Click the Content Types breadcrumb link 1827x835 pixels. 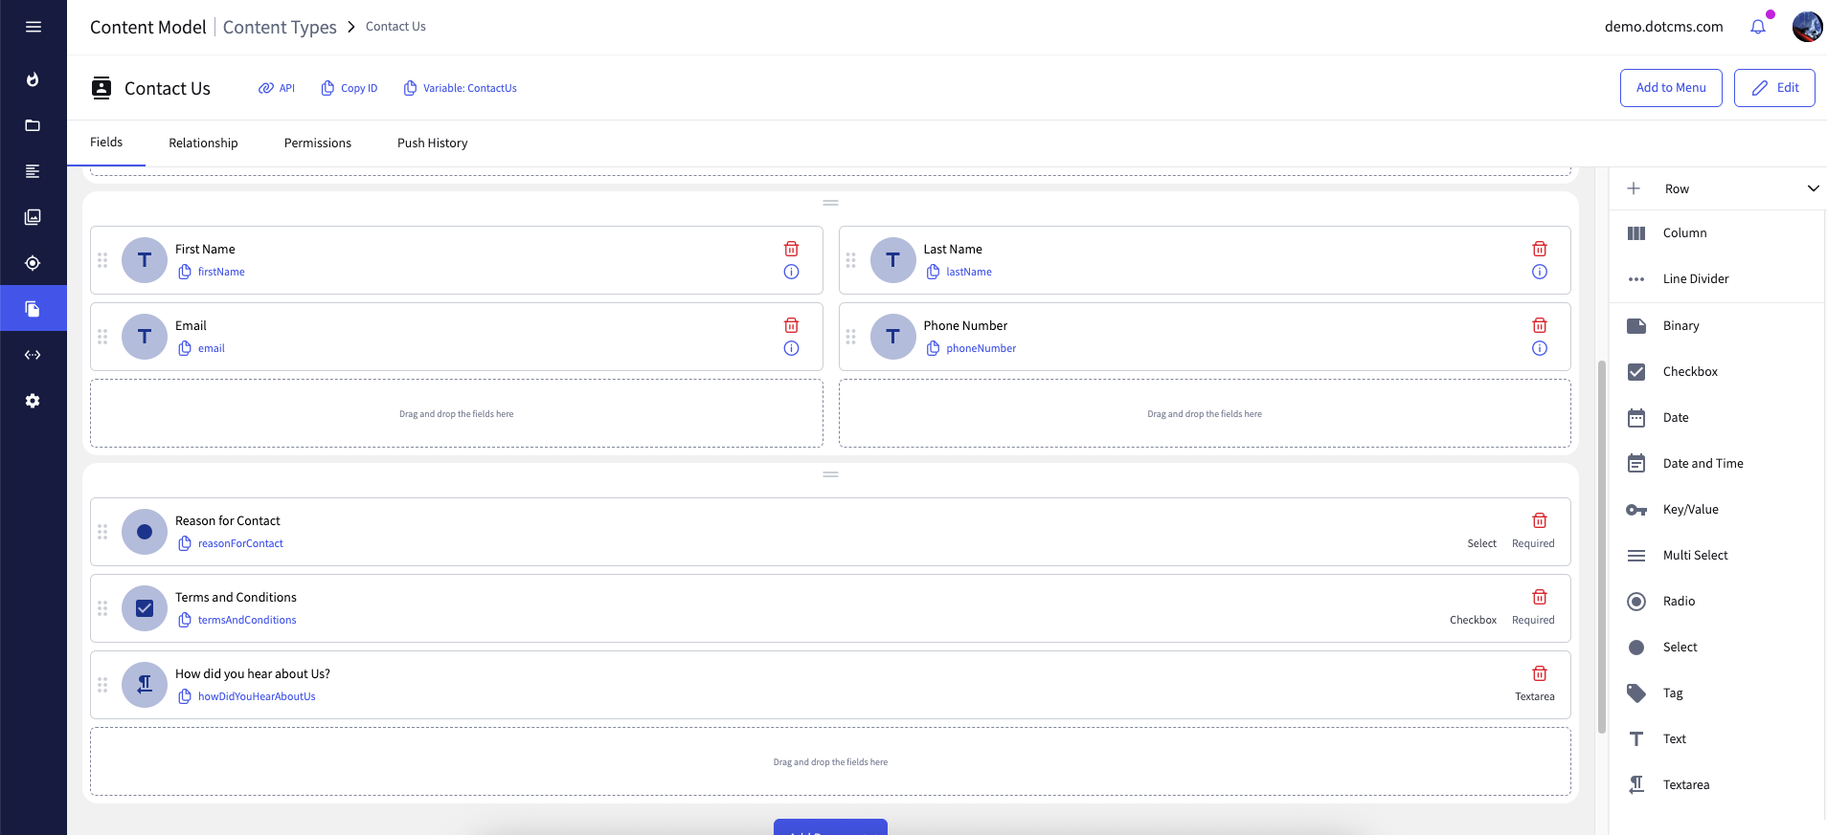[280, 27]
